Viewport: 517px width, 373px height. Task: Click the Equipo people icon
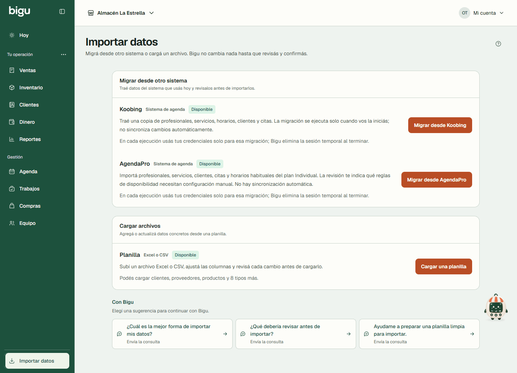(x=12, y=223)
